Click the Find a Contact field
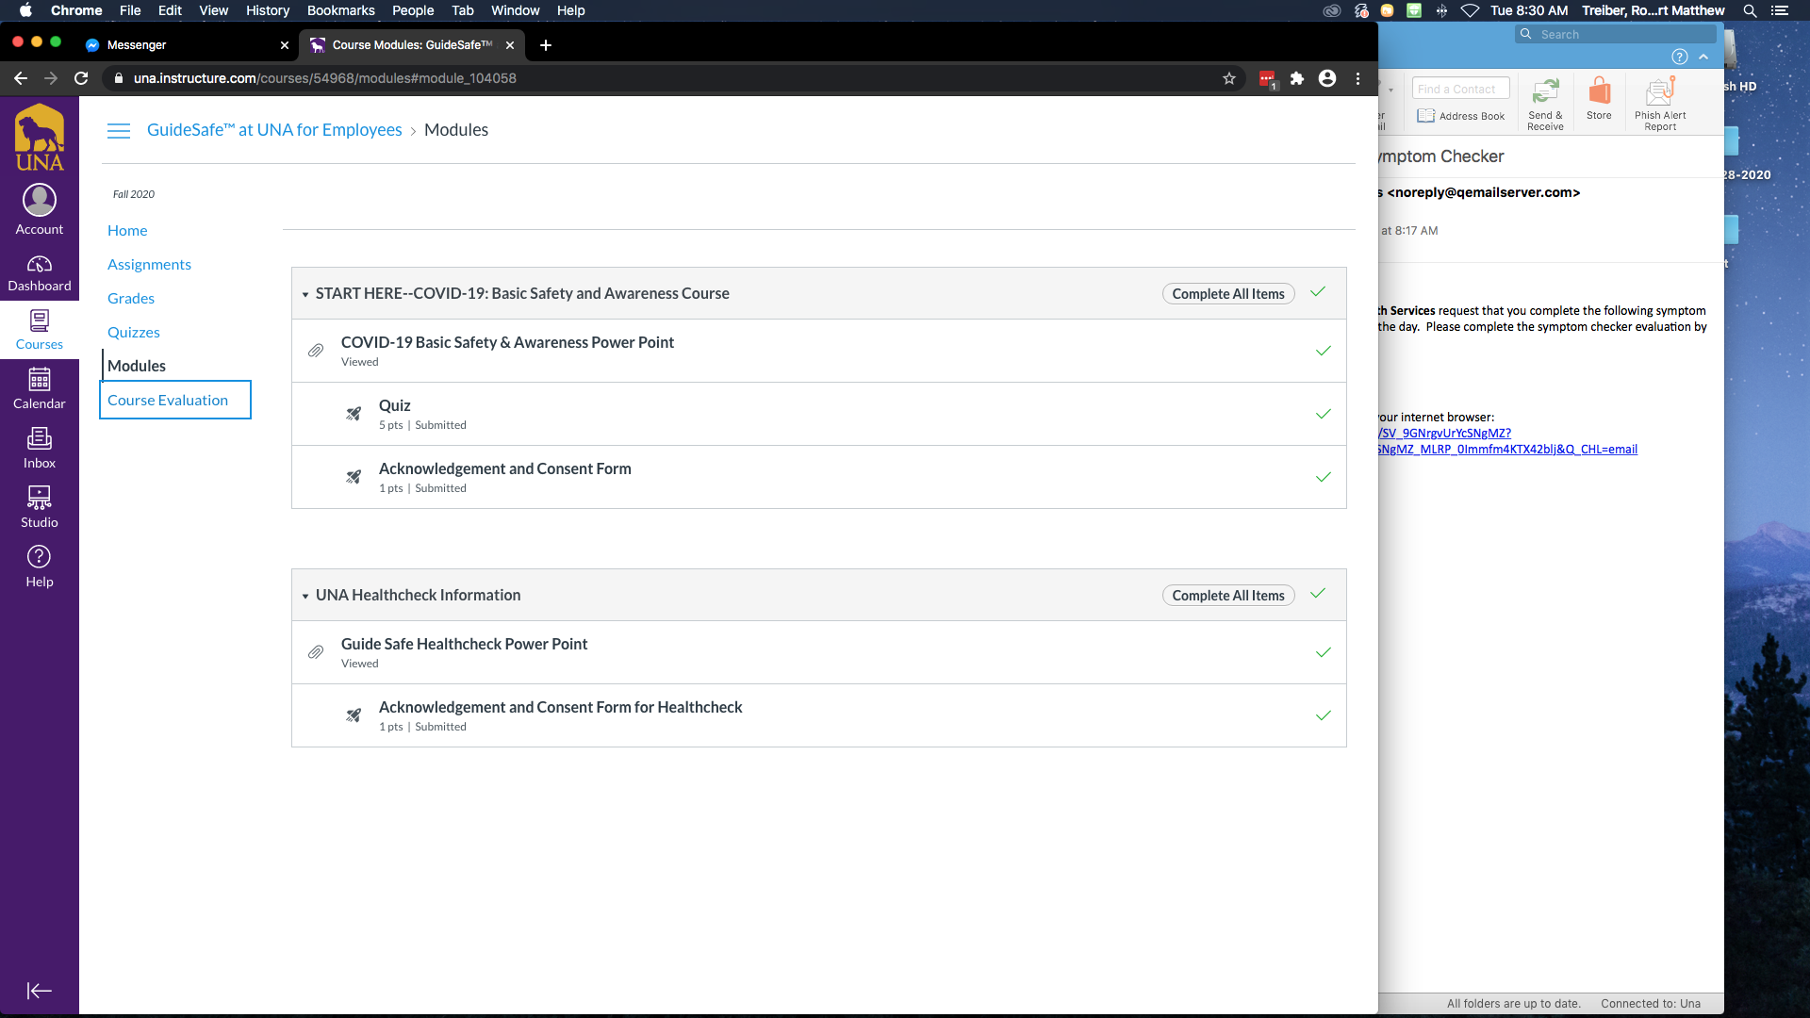1810x1018 pixels. pyautogui.click(x=1460, y=89)
